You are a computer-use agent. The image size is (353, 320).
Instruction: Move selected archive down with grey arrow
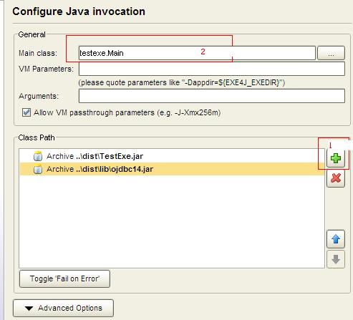336,259
